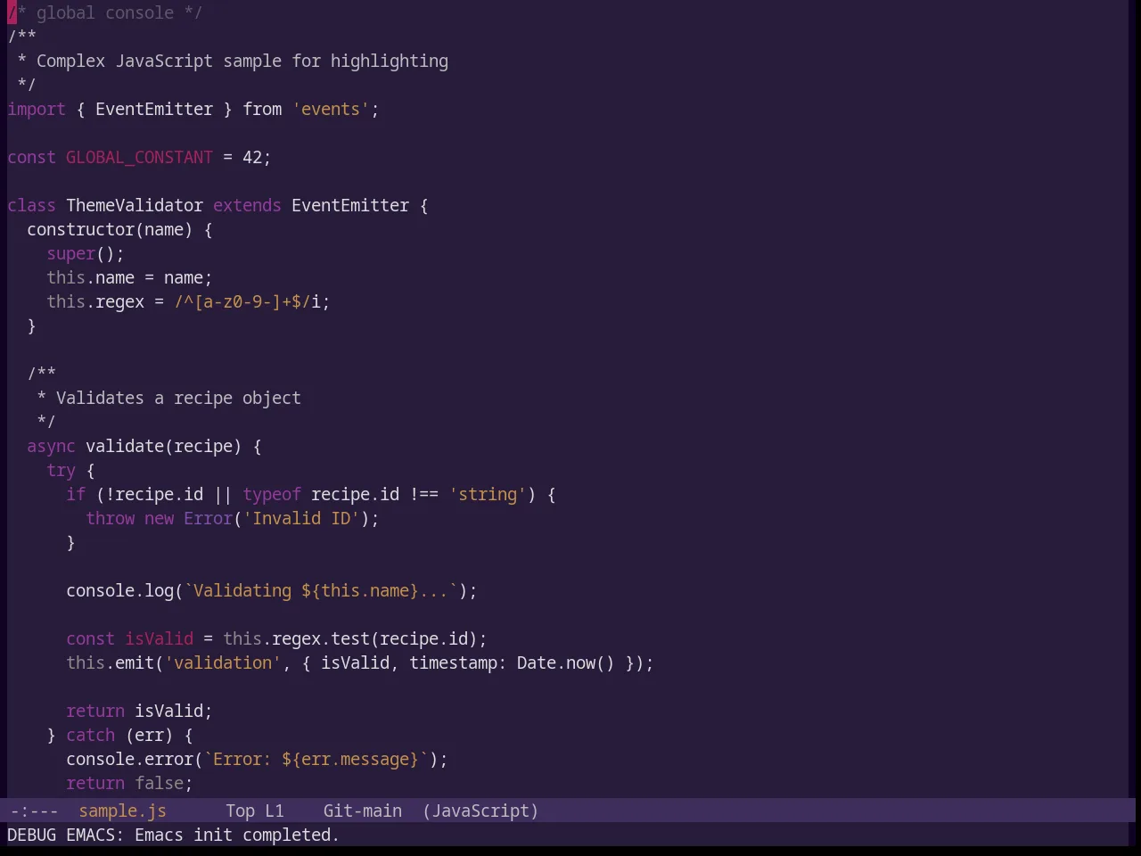Click the 'events' string literal
The image size is (1141, 856).
(331, 110)
